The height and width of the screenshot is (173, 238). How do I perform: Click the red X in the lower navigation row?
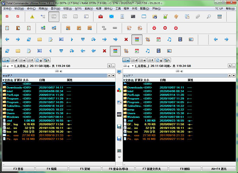click(x=104, y=51)
